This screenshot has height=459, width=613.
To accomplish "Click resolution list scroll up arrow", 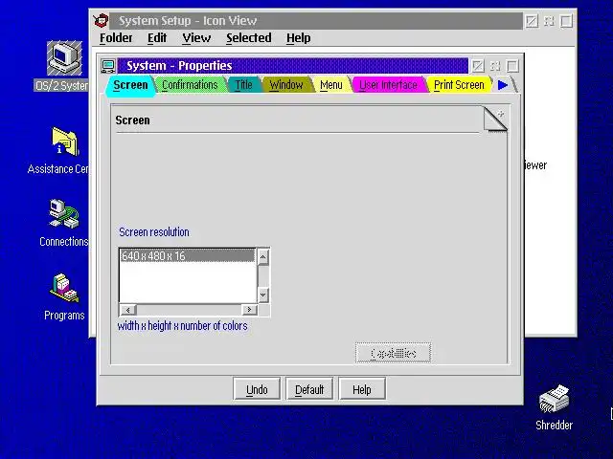I will (262, 257).
